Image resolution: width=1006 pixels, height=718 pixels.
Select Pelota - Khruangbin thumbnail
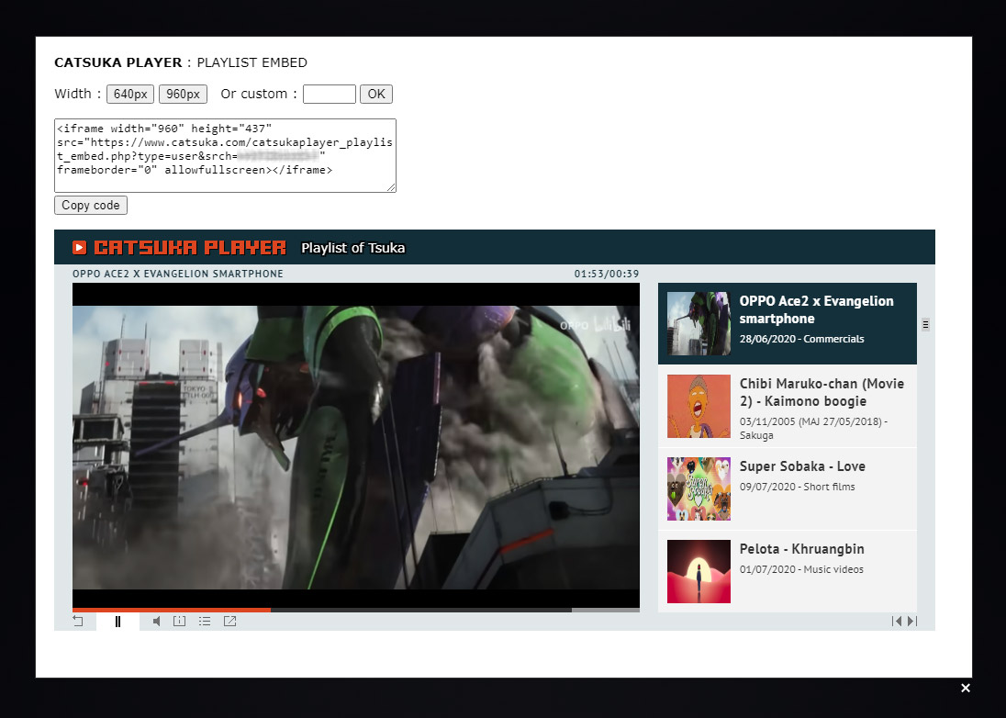[699, 571]
